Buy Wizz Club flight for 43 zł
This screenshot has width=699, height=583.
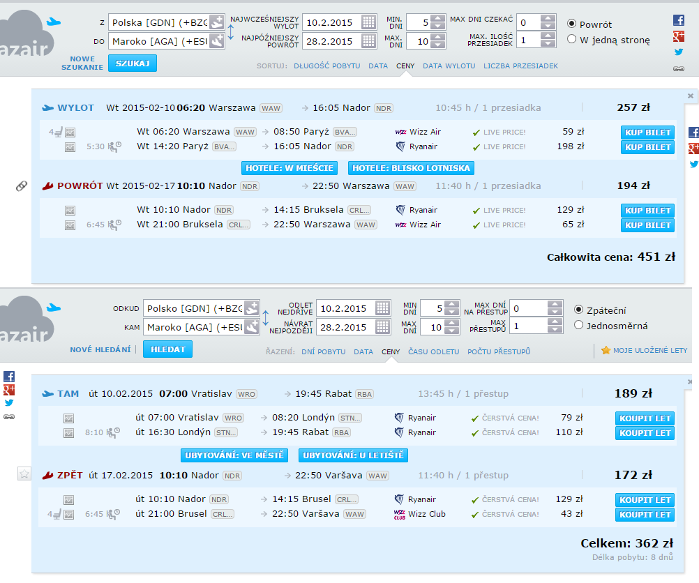(645, 515)
